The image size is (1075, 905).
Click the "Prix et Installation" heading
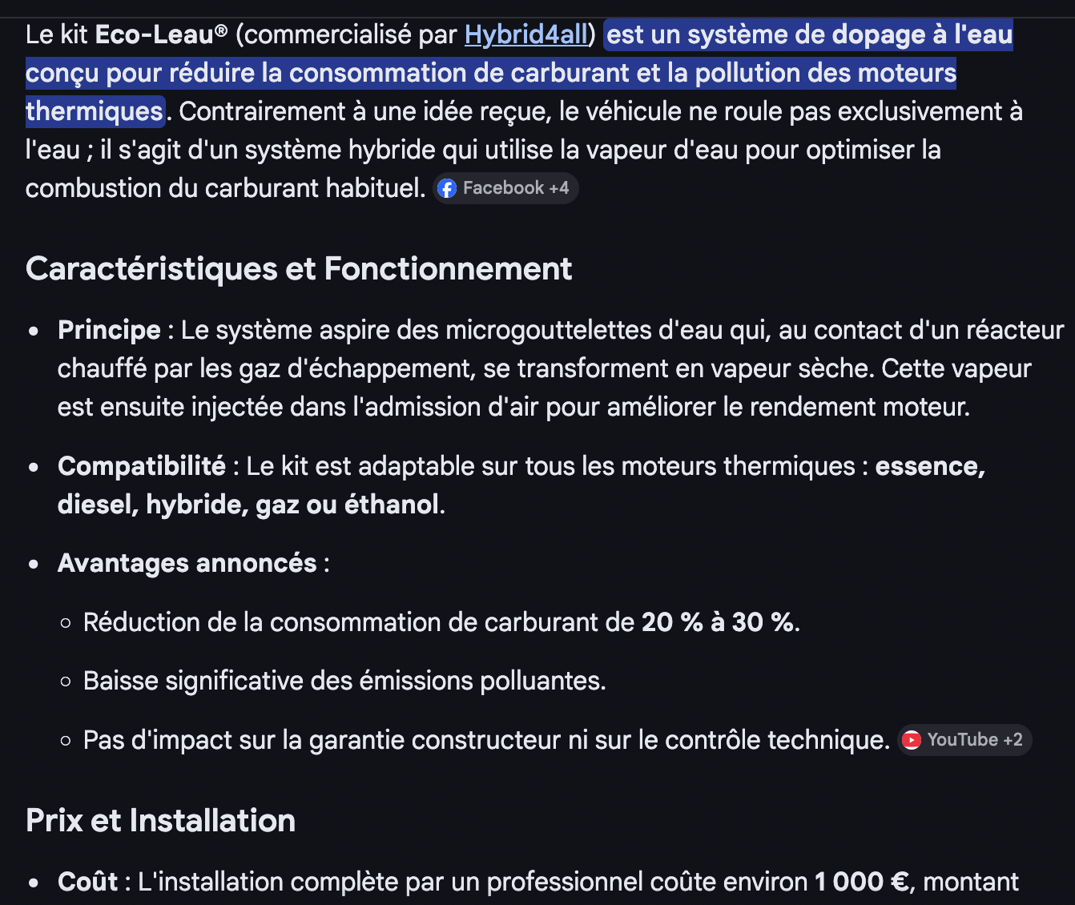click(x=160, y=821)
